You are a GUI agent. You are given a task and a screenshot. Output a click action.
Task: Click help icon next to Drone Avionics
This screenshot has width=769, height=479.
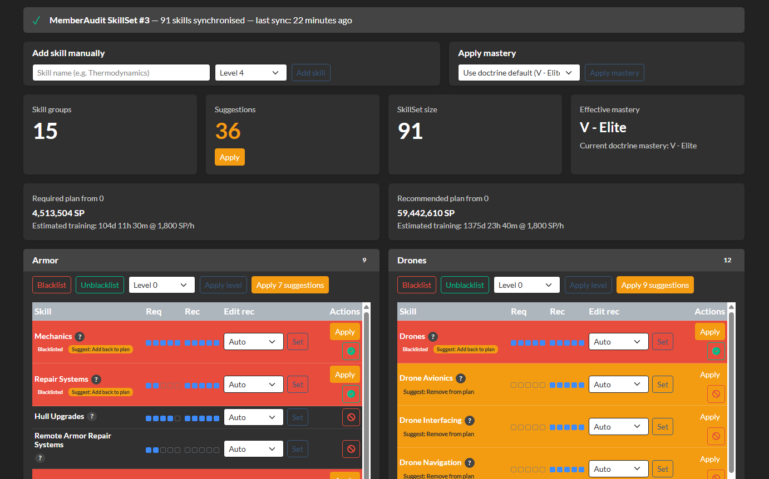[x=461, y=378]
